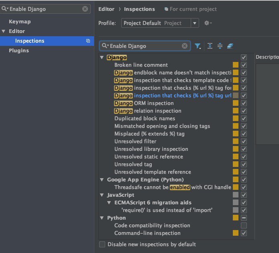
Task: Uncheck Unresolved filter inspection checkbox
Action: (244, 142)
